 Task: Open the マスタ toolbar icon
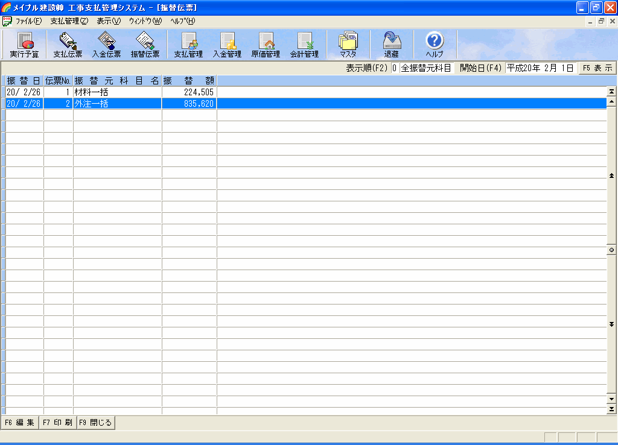[348, 45]
